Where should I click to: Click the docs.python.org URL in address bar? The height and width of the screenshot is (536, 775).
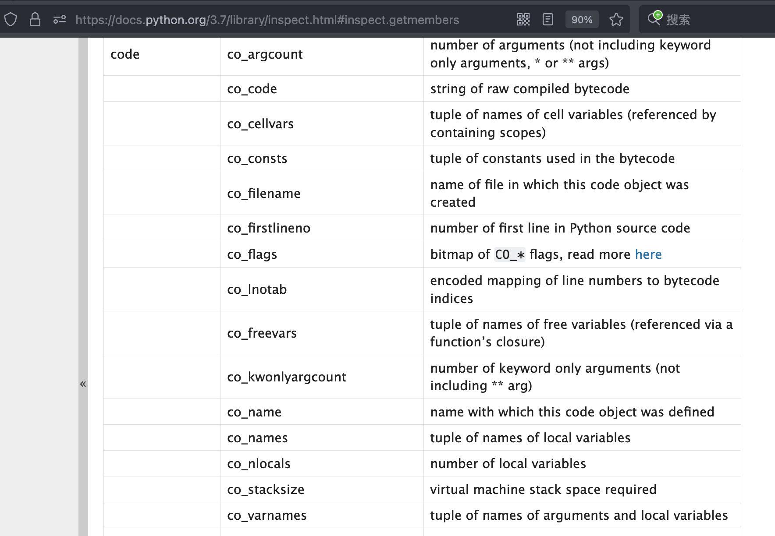267,20
